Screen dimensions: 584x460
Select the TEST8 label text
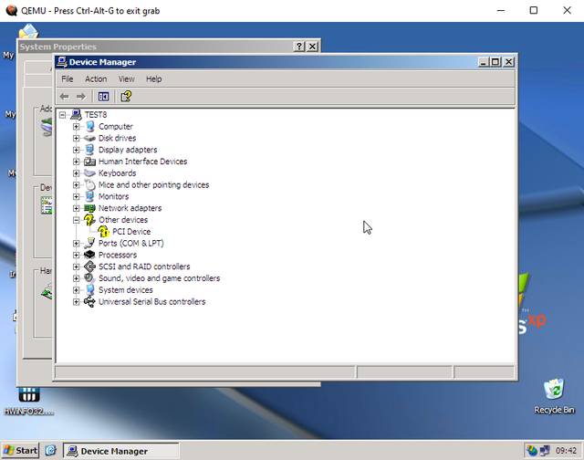[x=96, y=115]
